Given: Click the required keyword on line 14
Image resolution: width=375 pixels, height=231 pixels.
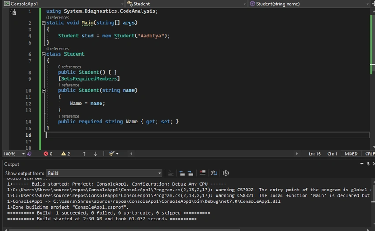Looking at the screenshot, I should pos(90,122).
